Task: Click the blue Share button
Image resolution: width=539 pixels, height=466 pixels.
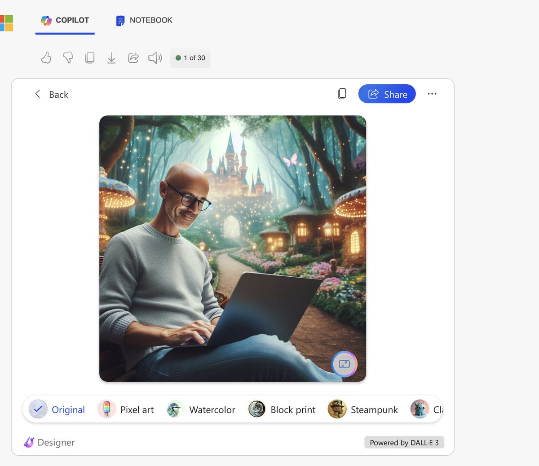Action: click(x=387, y=94)
